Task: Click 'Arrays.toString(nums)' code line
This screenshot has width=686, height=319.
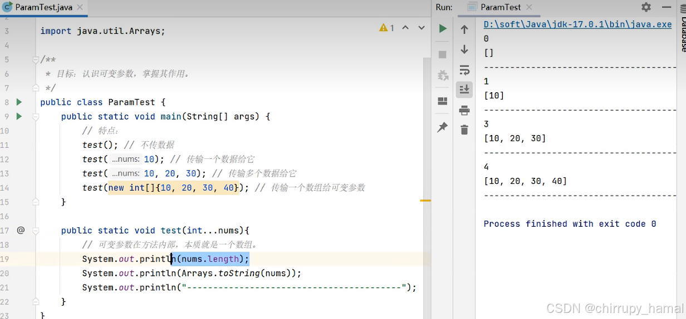Action: (x=192, y=273)
